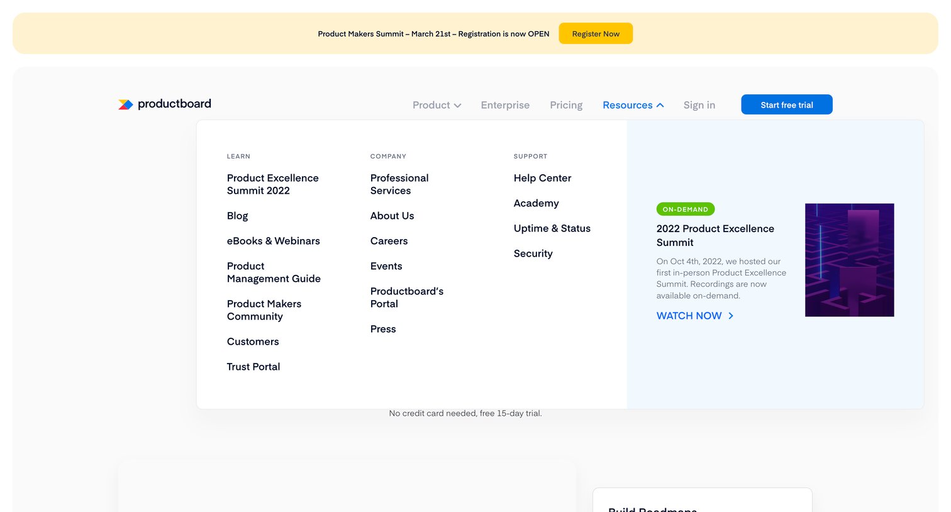Select Professional Services under Company
Viewport: 951px width, 512px height.
[399, 184]
